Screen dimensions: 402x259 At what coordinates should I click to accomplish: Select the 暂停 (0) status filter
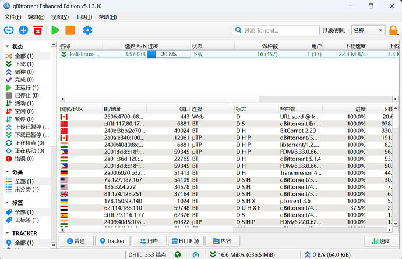pos(24,119)
